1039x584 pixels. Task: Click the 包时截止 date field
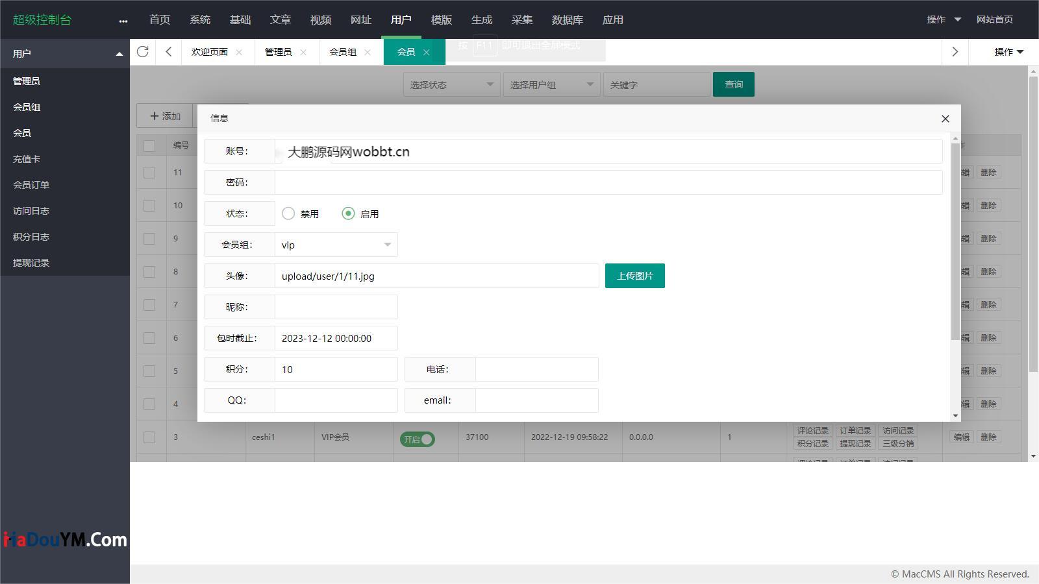point(336,338)
